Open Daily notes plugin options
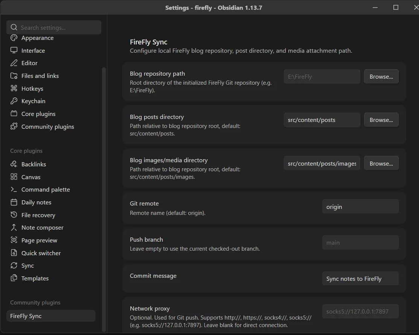The image size is (419, 335). pos(51,202)
